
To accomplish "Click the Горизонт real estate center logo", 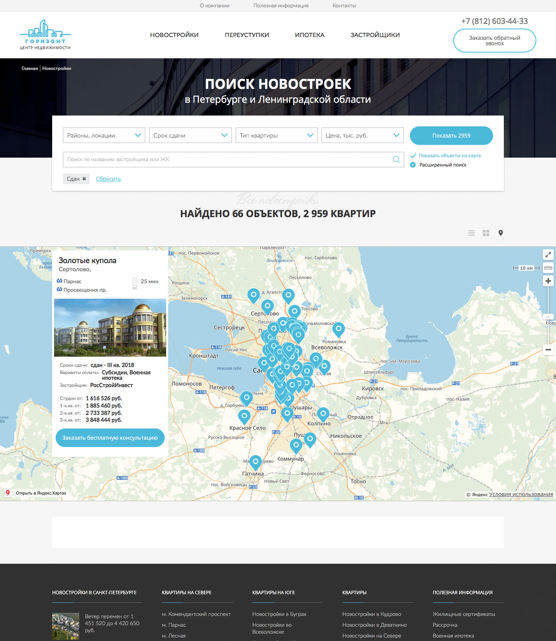I will 45,34.
